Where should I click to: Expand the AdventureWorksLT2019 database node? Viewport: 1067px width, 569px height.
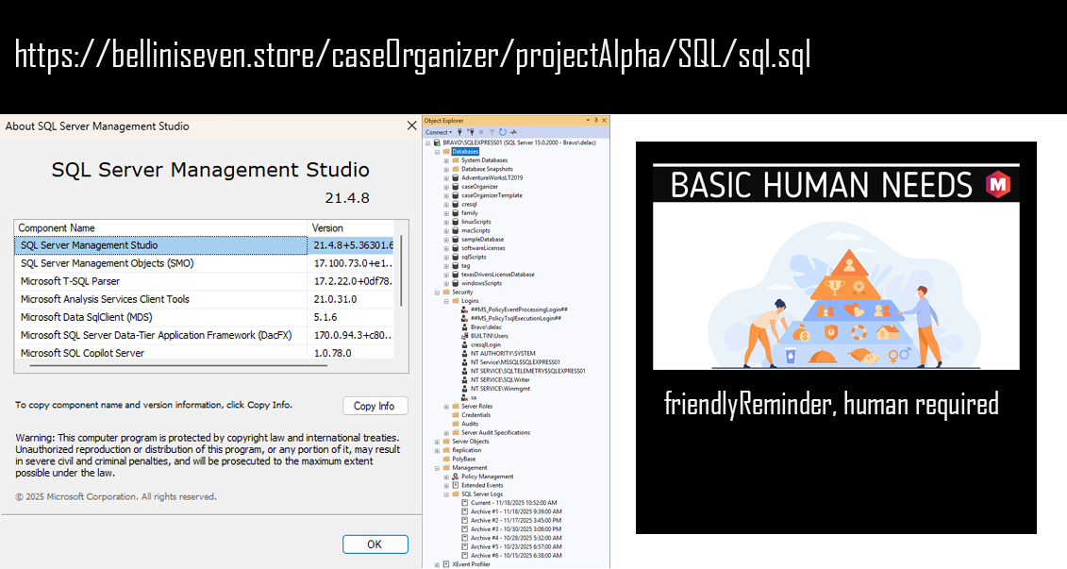pyautogui.click(x=446, y=177)
